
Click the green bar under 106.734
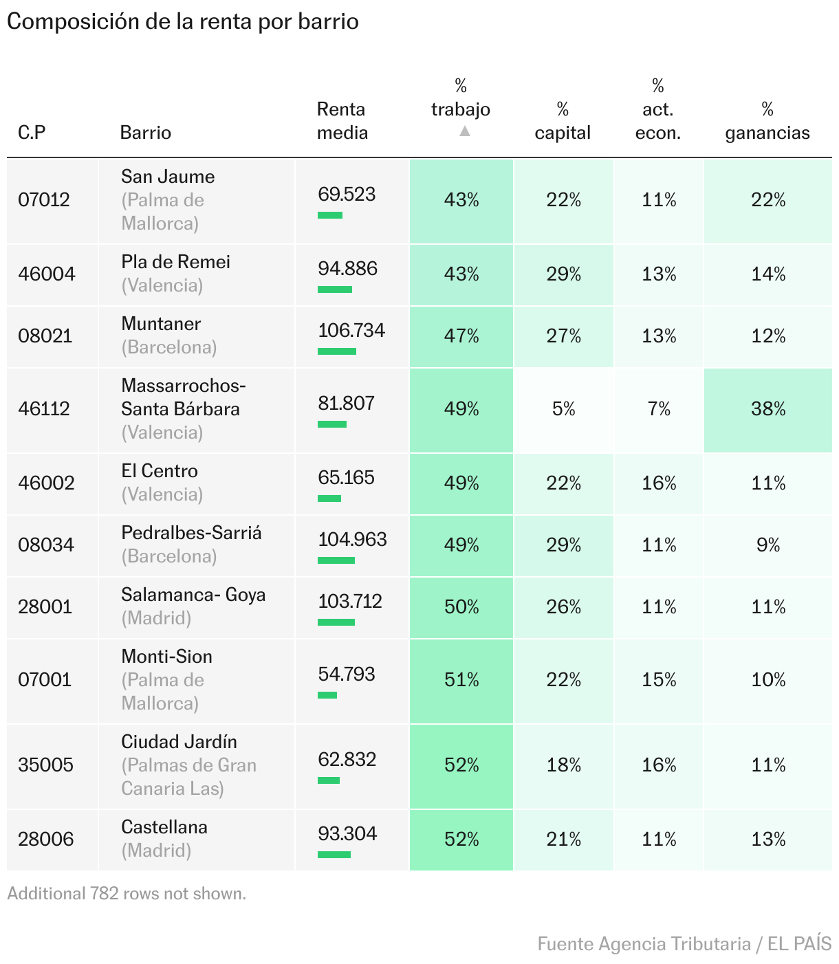[x=337, y=351]
